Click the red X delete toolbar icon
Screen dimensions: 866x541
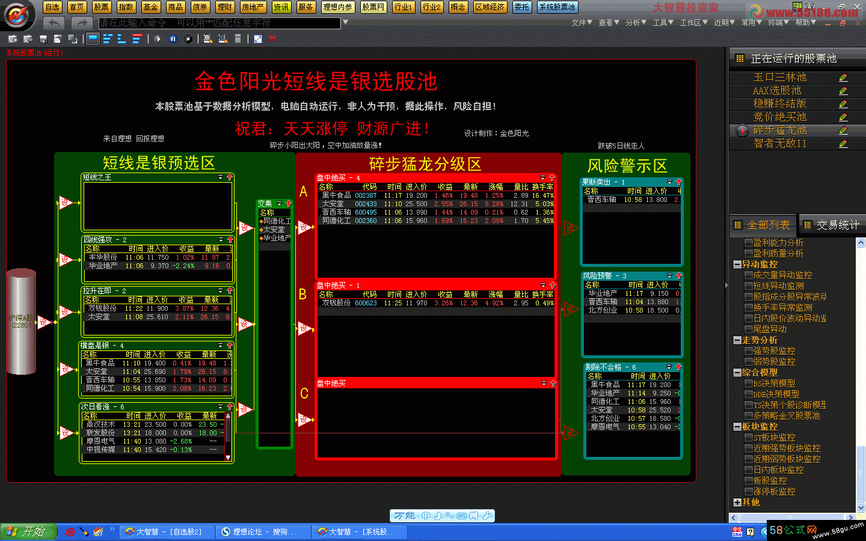272,38
